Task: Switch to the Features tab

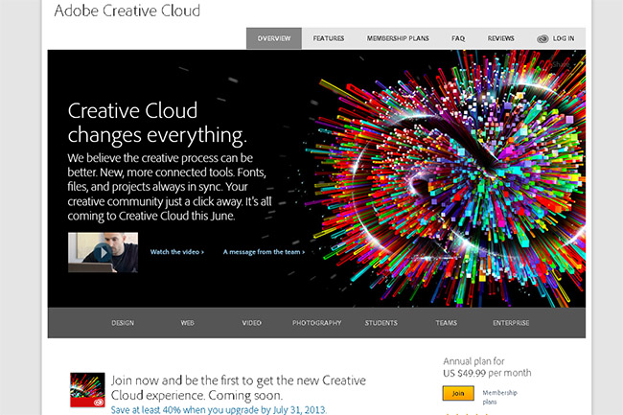Action: tap(329, 38)
